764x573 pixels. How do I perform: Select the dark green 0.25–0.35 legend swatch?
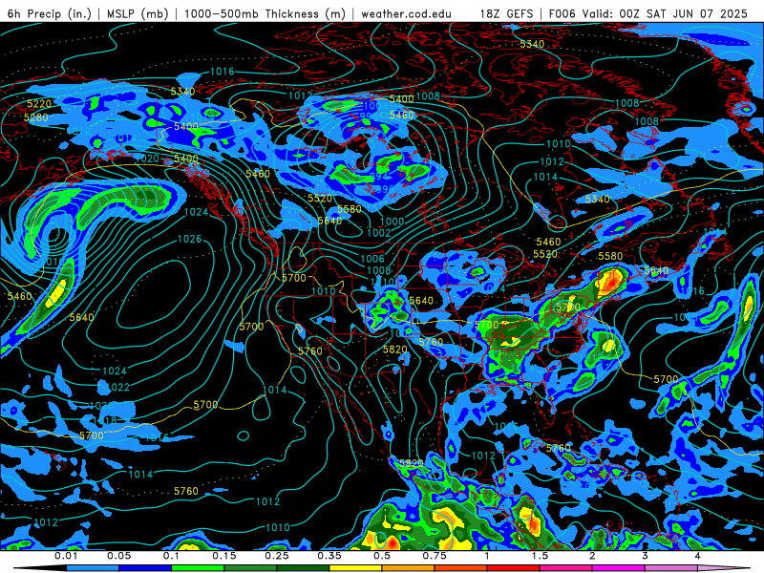(303, 568)
